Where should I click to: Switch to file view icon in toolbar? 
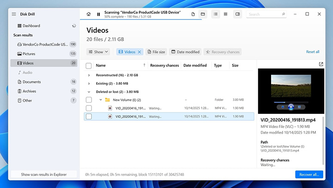(193, 14)
